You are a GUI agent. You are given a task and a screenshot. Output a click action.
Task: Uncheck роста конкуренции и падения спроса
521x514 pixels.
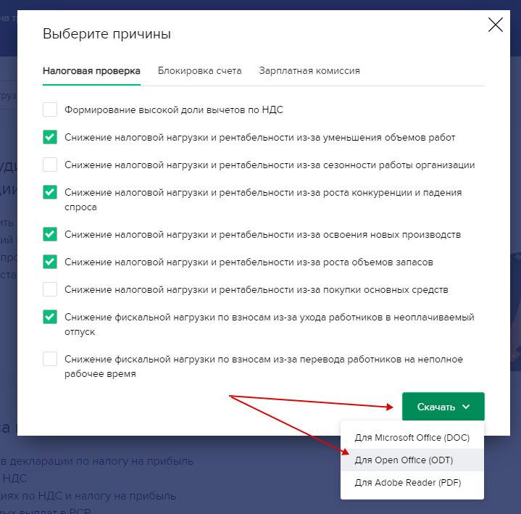pyautogui.click(x=50, y=192)
